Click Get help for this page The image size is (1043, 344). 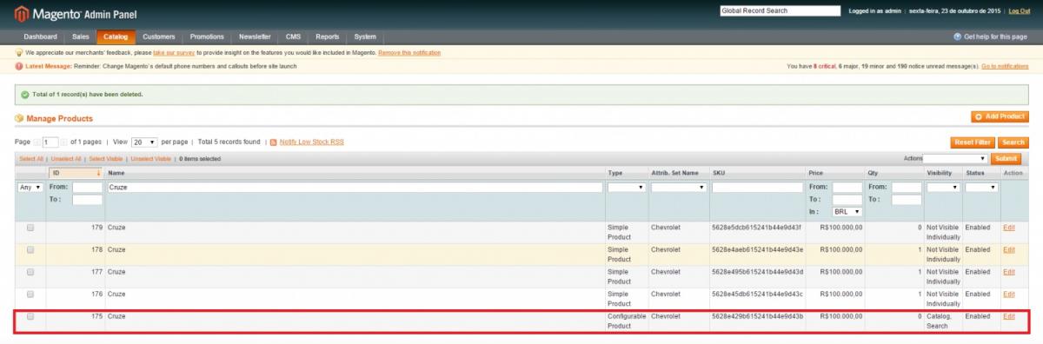click(x=996, y=37)
